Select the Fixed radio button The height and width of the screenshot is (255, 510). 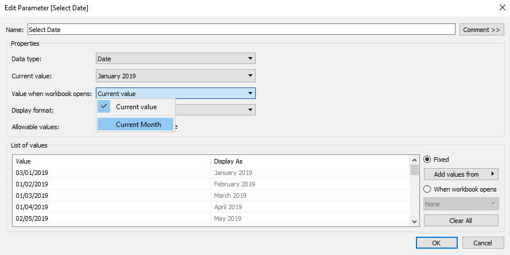[x=427, y=160]
